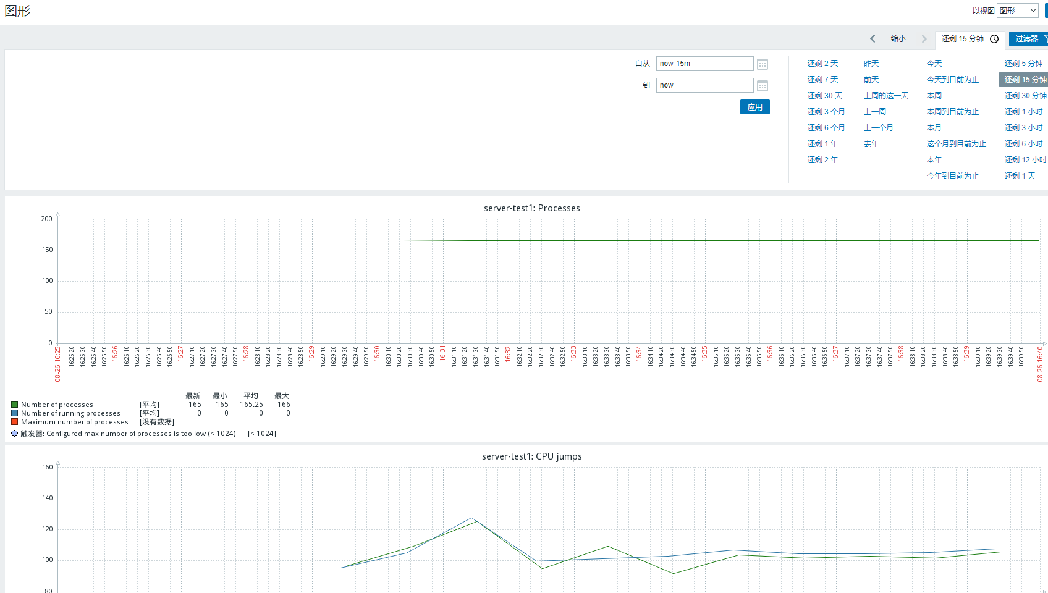Image resolution: width=1048 pixels, height=593 pixels.
Task: Click the clock icon beside 还剩 15 分钟
Action: click(x=994, y=38)
